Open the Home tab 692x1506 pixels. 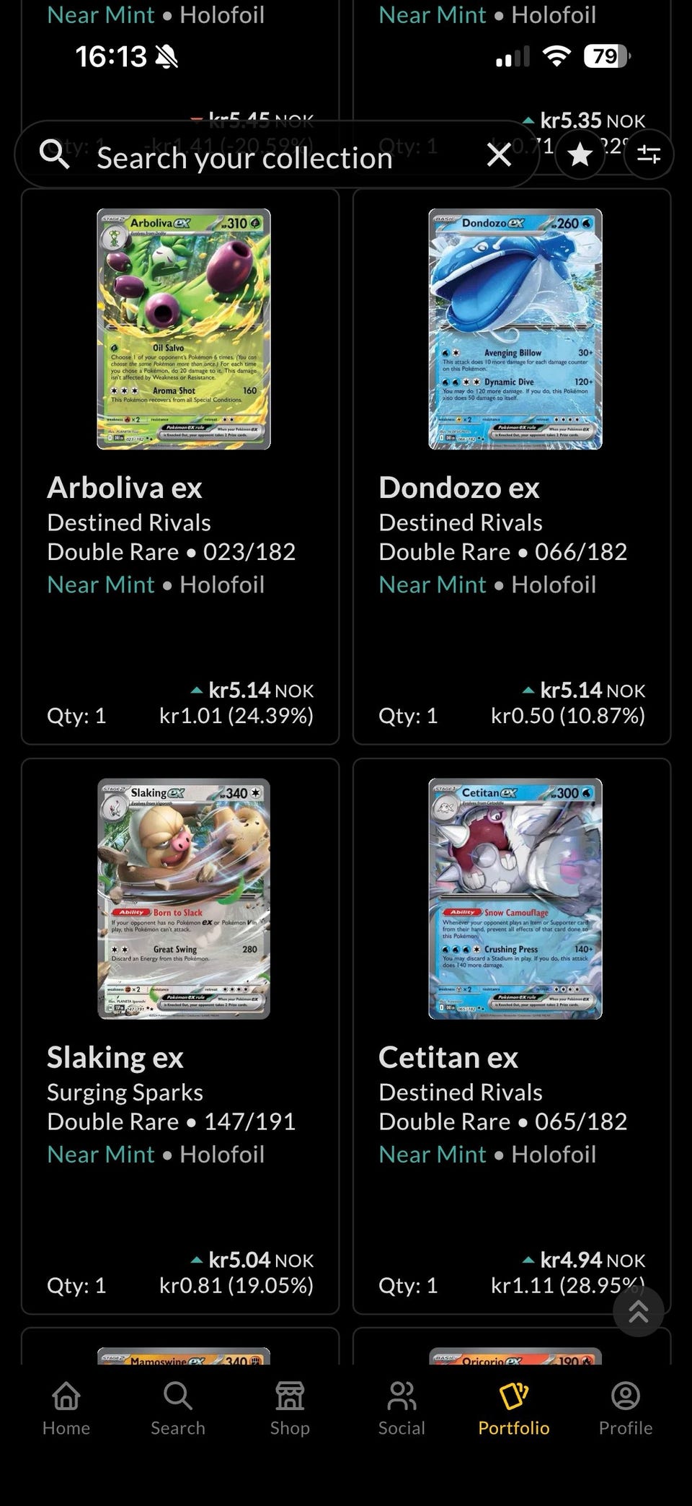pos(66,1409)
